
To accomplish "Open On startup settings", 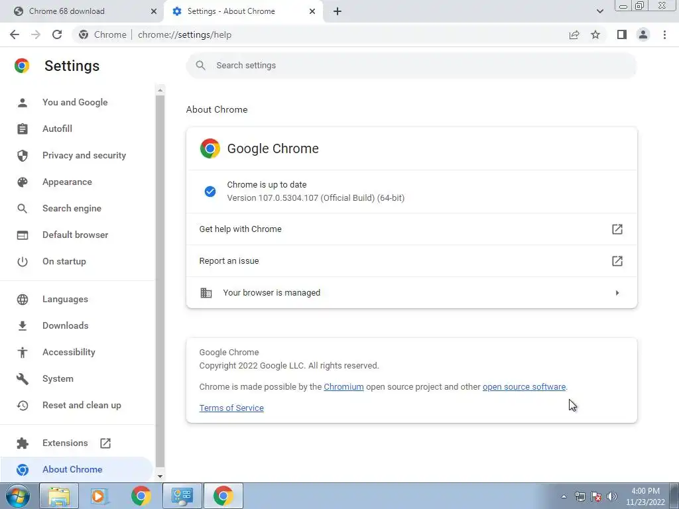I will pyautogui.click(x=64, y=261).
